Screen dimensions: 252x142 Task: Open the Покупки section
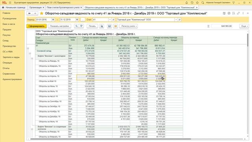point(6,35)
